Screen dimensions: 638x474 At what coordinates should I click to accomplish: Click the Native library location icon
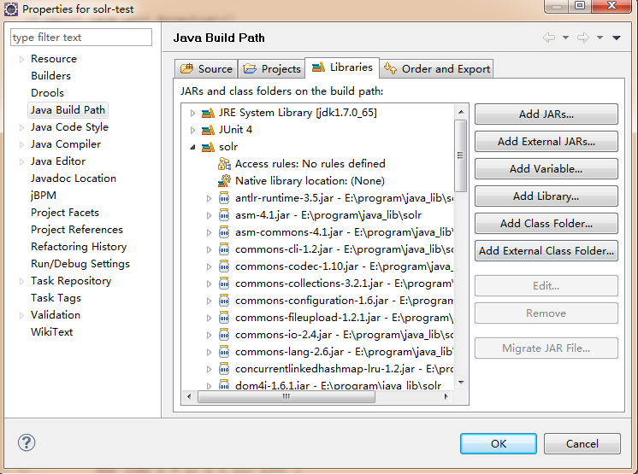224,181
